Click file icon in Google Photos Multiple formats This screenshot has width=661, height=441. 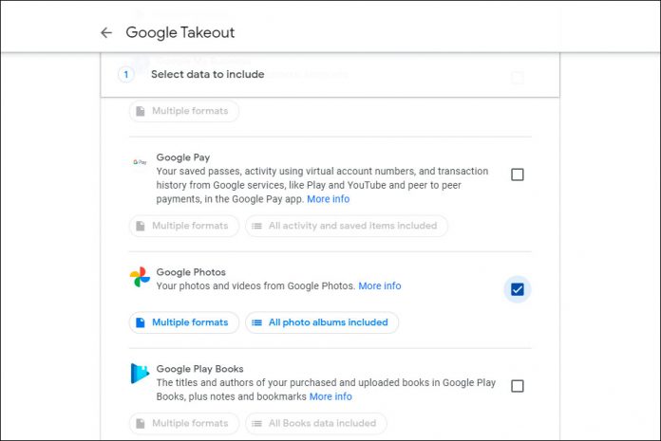point(141,322)
